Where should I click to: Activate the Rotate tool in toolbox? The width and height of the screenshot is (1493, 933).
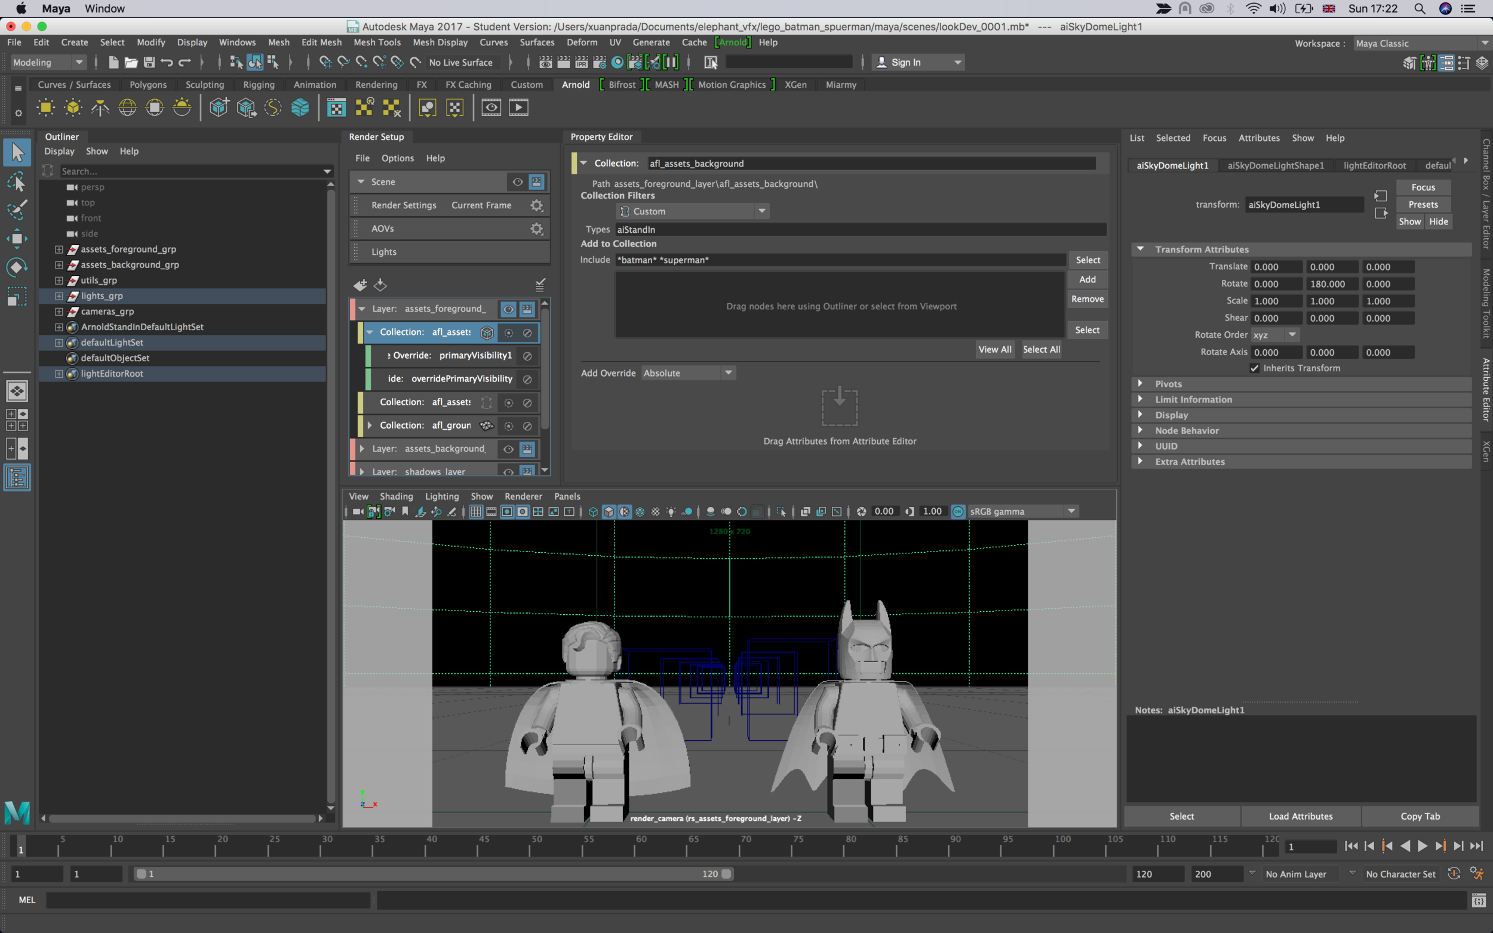coord(17,267)
